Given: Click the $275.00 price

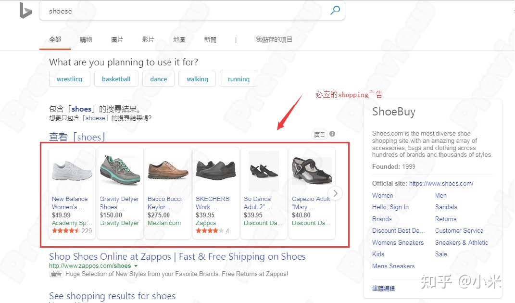Looking at the screenshot, I should point(159,215).
